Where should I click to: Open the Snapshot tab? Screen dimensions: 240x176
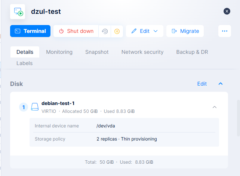coord(97,52)
